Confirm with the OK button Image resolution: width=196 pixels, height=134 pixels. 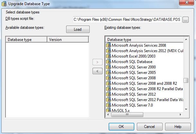pyautogui.click(x=121, y=126)
